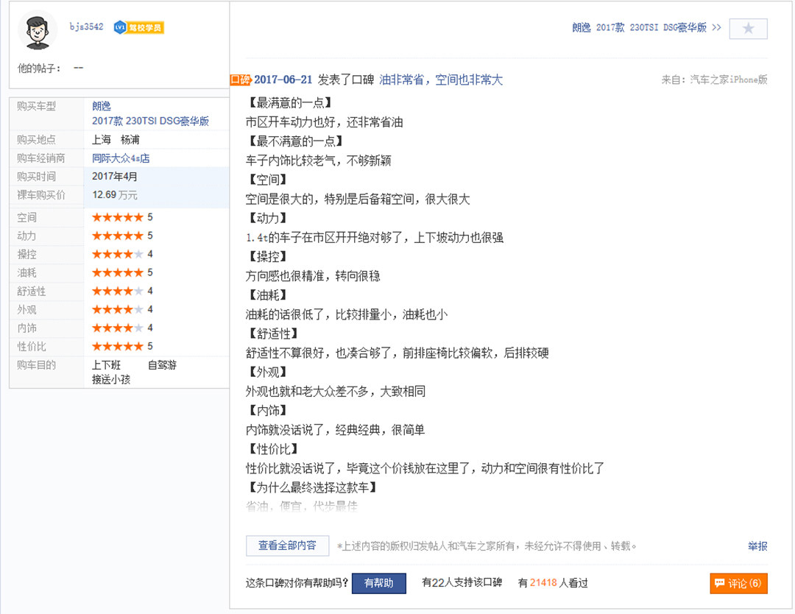This screenshot has height=614, width=795.
Task: Click the user avatar picture
Action: pos(38,32)
